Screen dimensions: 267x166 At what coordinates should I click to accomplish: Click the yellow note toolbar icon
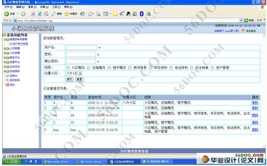click(x=115, y=14)
